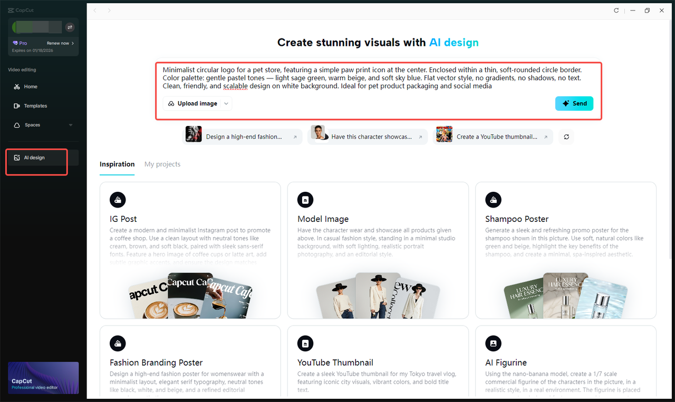Refresh the prompt suggestions with the sync icon
The width and height of the screenshot is (675, 402).
click(x=566, y=136)
